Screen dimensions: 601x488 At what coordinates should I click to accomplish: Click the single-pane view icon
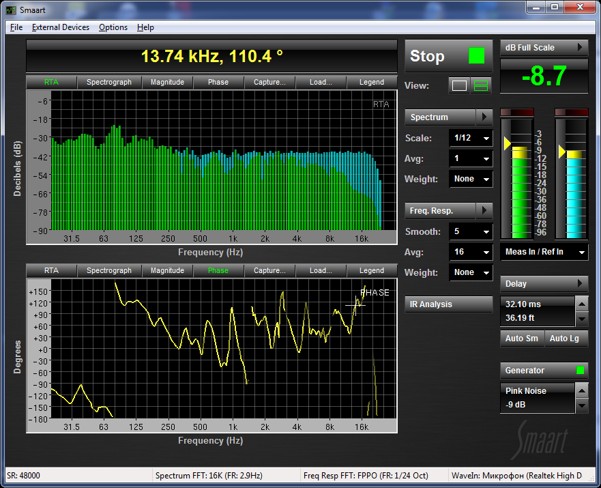pos(459,85)
